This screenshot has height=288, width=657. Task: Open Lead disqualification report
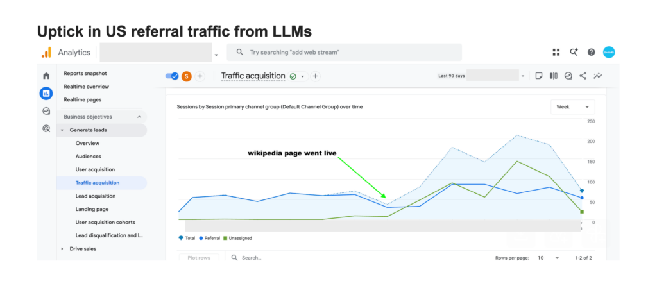[109, 235]
